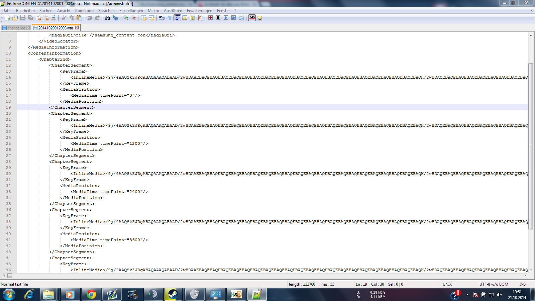This screenshot has width=535, height=301.
Task: Play back the recorded macro
Action: (x=226, y=18)
